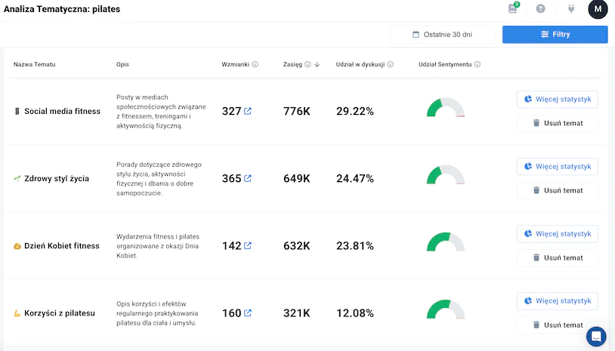Viewport: 615px width, 351px height.
Task: Click the 29.22% discussion share value
Action: click(355, 111)
